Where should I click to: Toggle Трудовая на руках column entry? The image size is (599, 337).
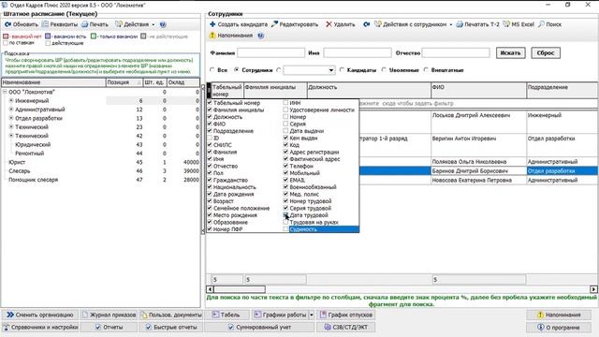click(285, 222)
